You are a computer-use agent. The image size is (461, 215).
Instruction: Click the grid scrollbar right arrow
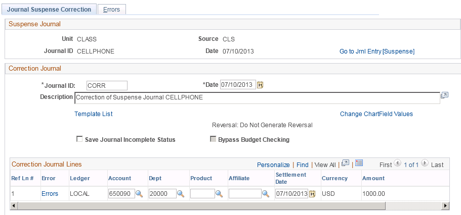pyautogui.click(x=446, y=205)
